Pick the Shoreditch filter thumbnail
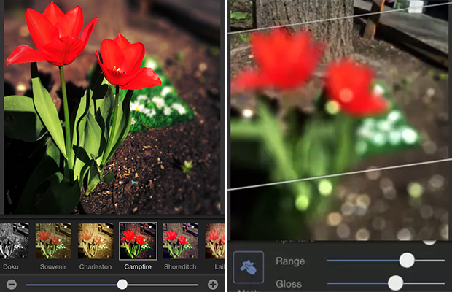The image size is (452, 292). [181, 241]
